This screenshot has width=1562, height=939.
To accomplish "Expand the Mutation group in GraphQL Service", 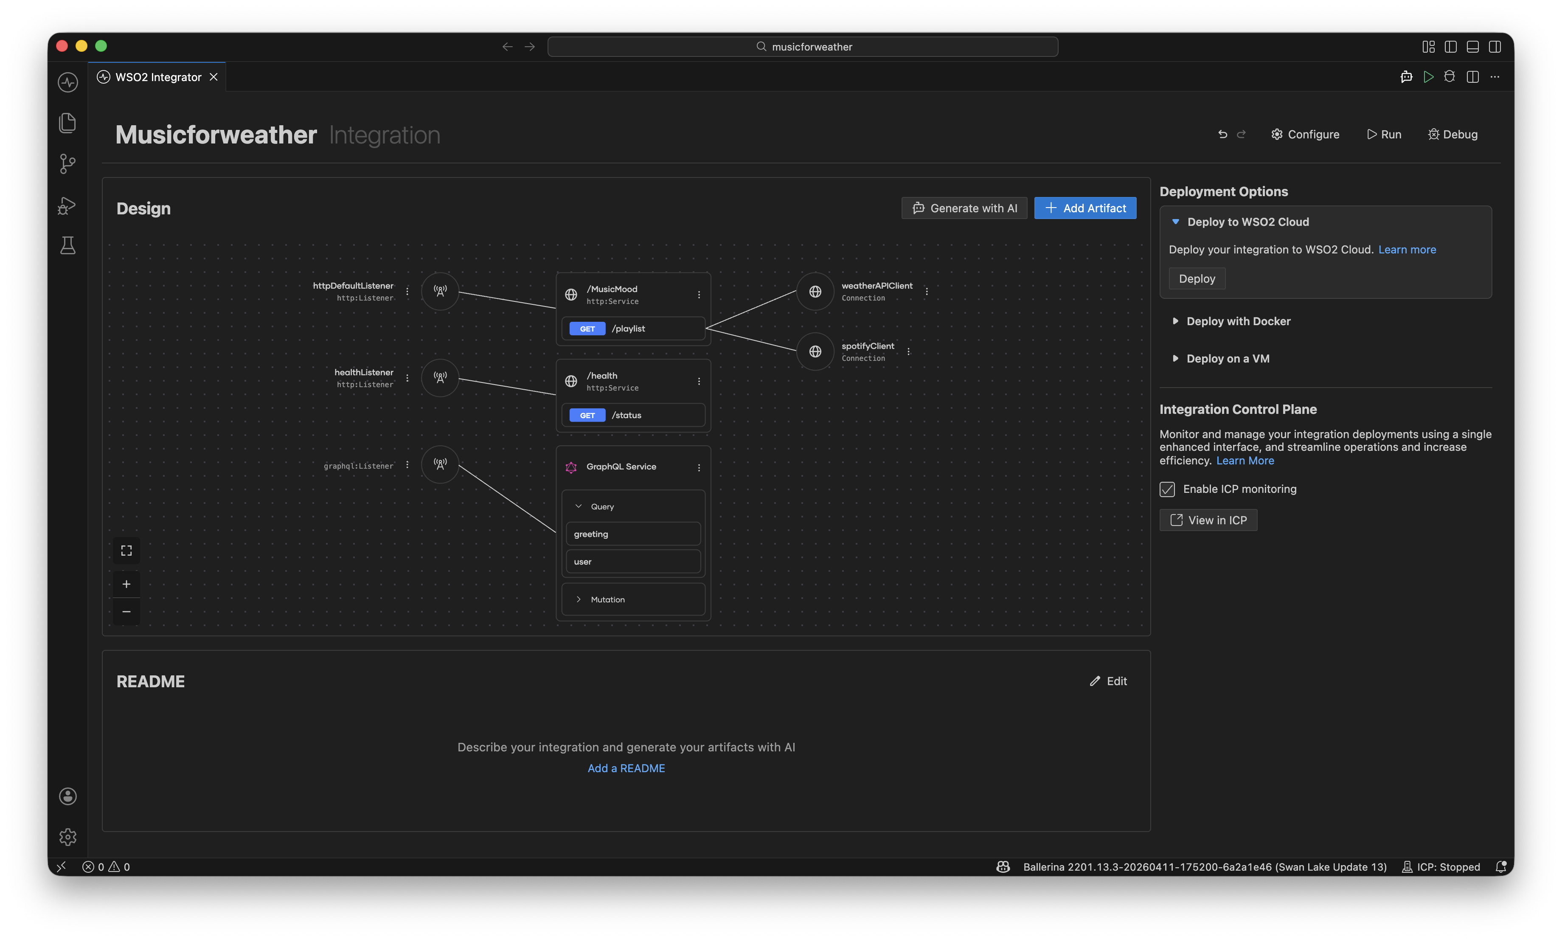I will (x=578, y=599).
